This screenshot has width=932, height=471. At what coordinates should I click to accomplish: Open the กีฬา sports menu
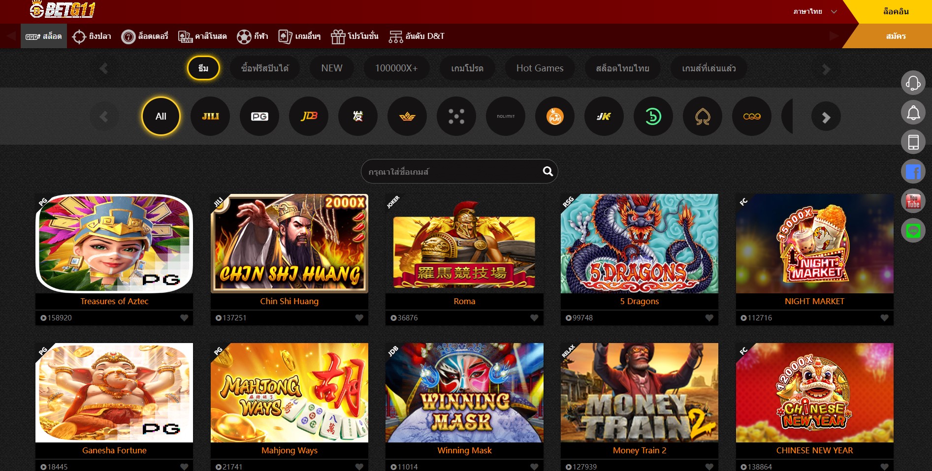(x=253, y=36)
